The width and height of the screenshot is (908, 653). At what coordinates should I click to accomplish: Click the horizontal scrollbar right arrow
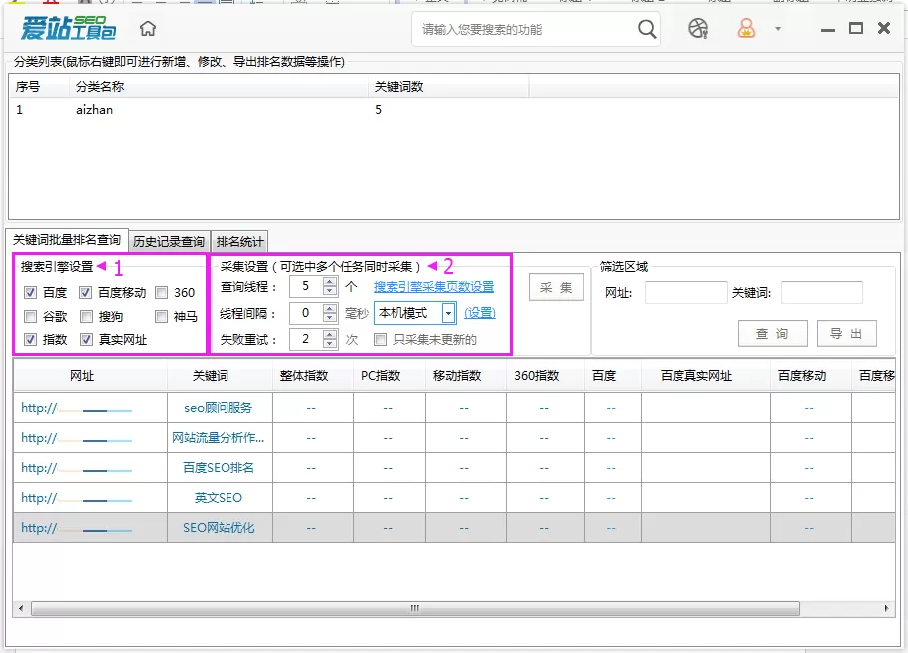point(887,608)
